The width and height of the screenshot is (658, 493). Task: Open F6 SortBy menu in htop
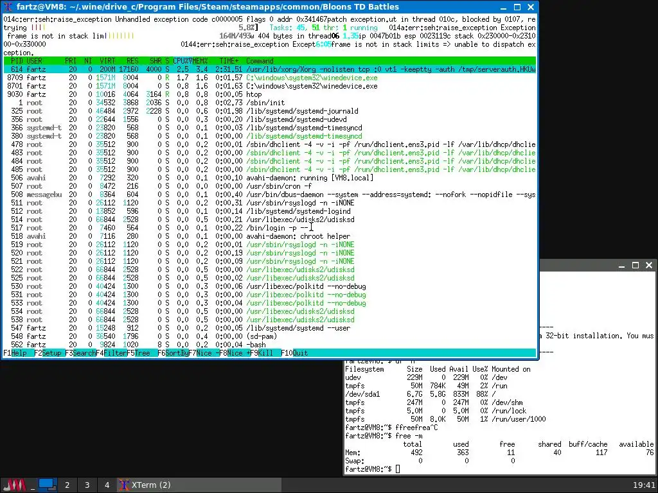click(173, 353)
